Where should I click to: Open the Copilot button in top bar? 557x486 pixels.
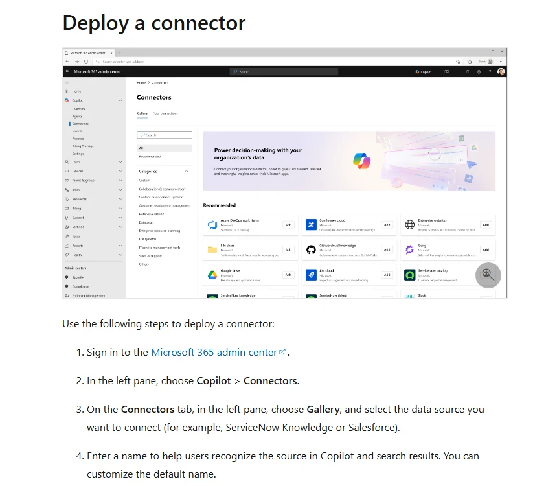pyautogui.click(x=424, y=72)
